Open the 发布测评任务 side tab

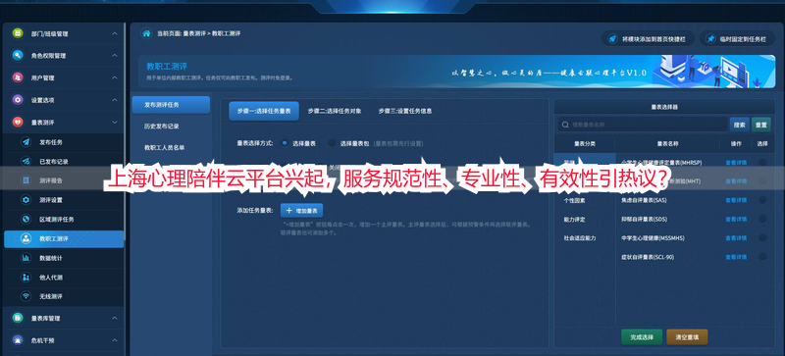171,105
